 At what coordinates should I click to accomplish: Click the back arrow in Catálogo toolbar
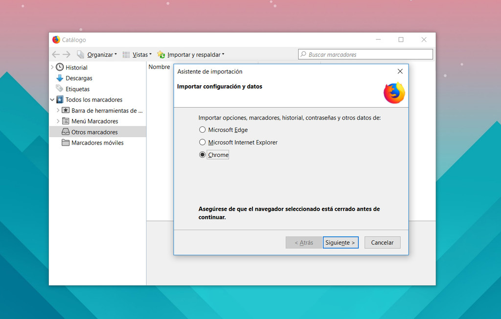56,54
